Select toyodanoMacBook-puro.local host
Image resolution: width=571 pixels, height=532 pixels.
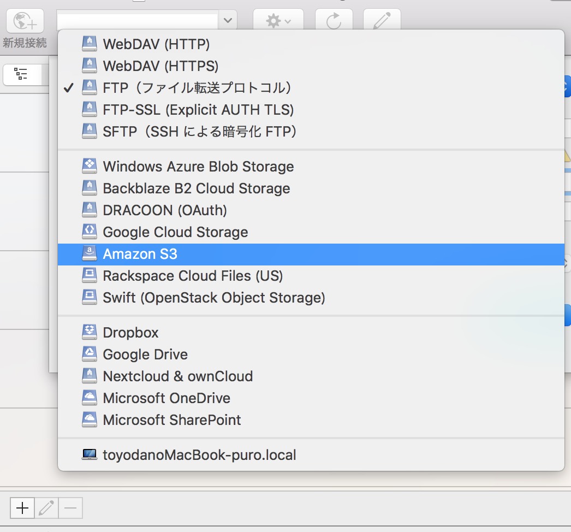click(311, 455)
